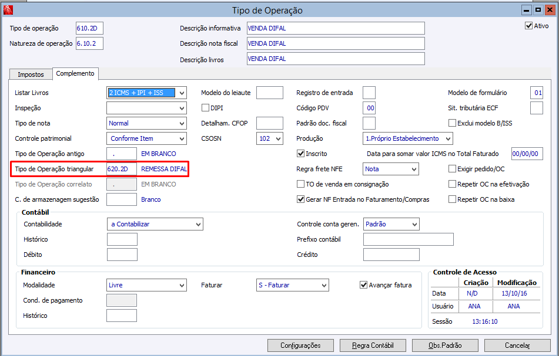Open the Listar Livros dropdown
Viewport: 559px width, 356px height.
click(181, 93)
